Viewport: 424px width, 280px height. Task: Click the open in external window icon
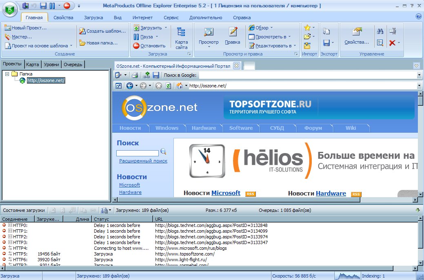pos(118,86)
